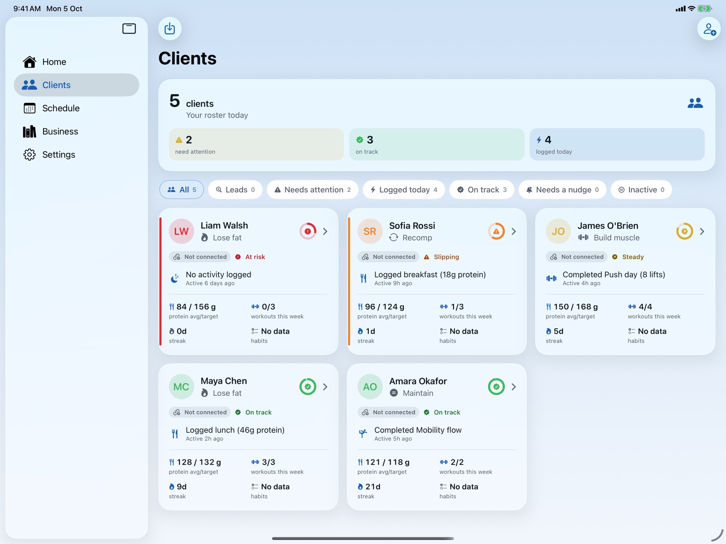
Task: Add a new client via person-plus icon
Action: pos(709,29)
